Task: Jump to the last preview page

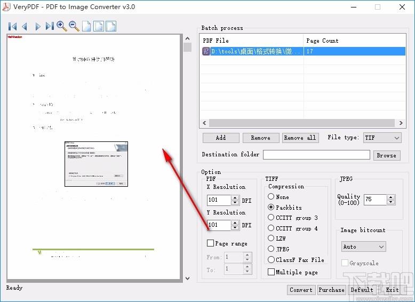Action: click(50, 26)
